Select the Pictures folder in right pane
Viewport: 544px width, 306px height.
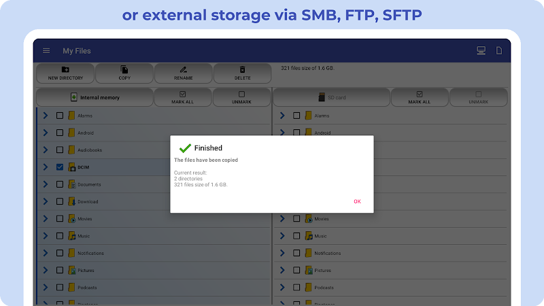click(390, 270)
